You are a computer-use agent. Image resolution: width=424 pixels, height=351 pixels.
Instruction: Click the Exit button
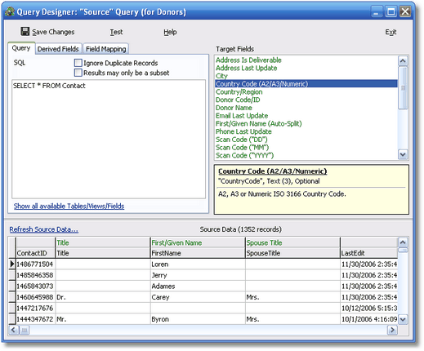[391, 32]
